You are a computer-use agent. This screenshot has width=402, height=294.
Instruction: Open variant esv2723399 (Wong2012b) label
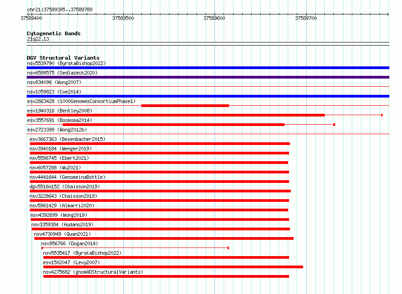(57, 130)
